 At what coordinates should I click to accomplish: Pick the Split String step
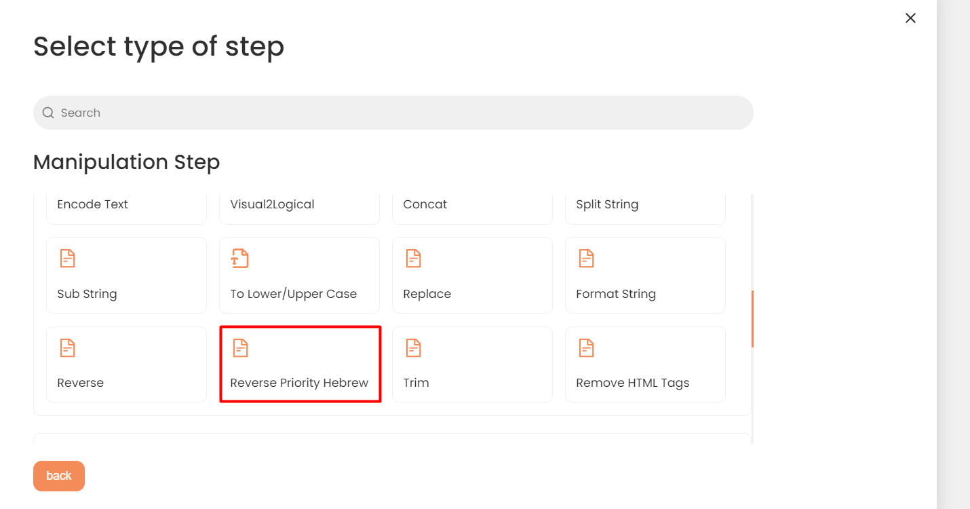pyautogui.click(x=645, y=208)
